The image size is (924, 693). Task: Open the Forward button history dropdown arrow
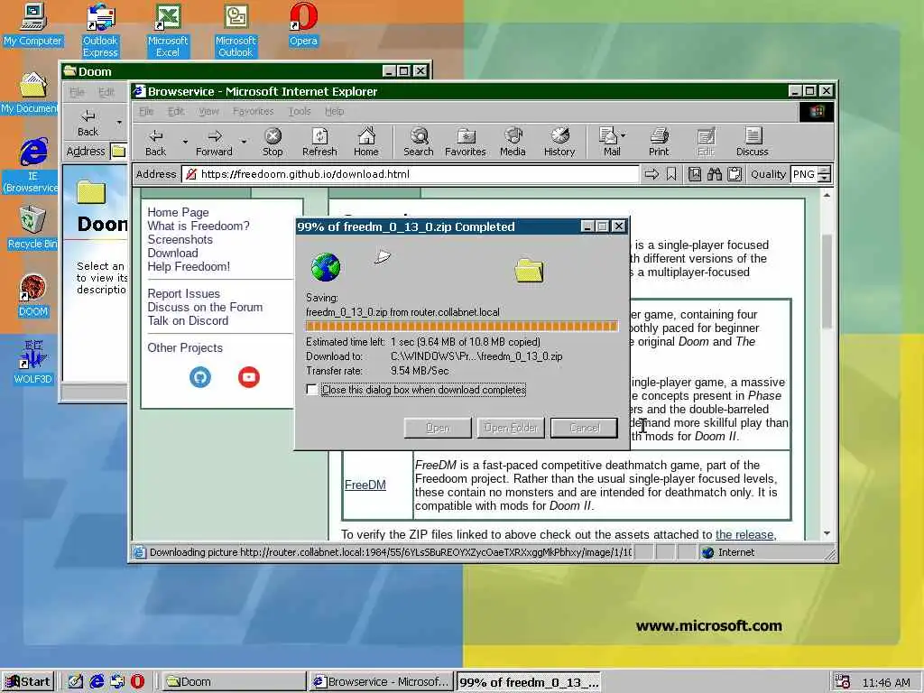[244, 142]
